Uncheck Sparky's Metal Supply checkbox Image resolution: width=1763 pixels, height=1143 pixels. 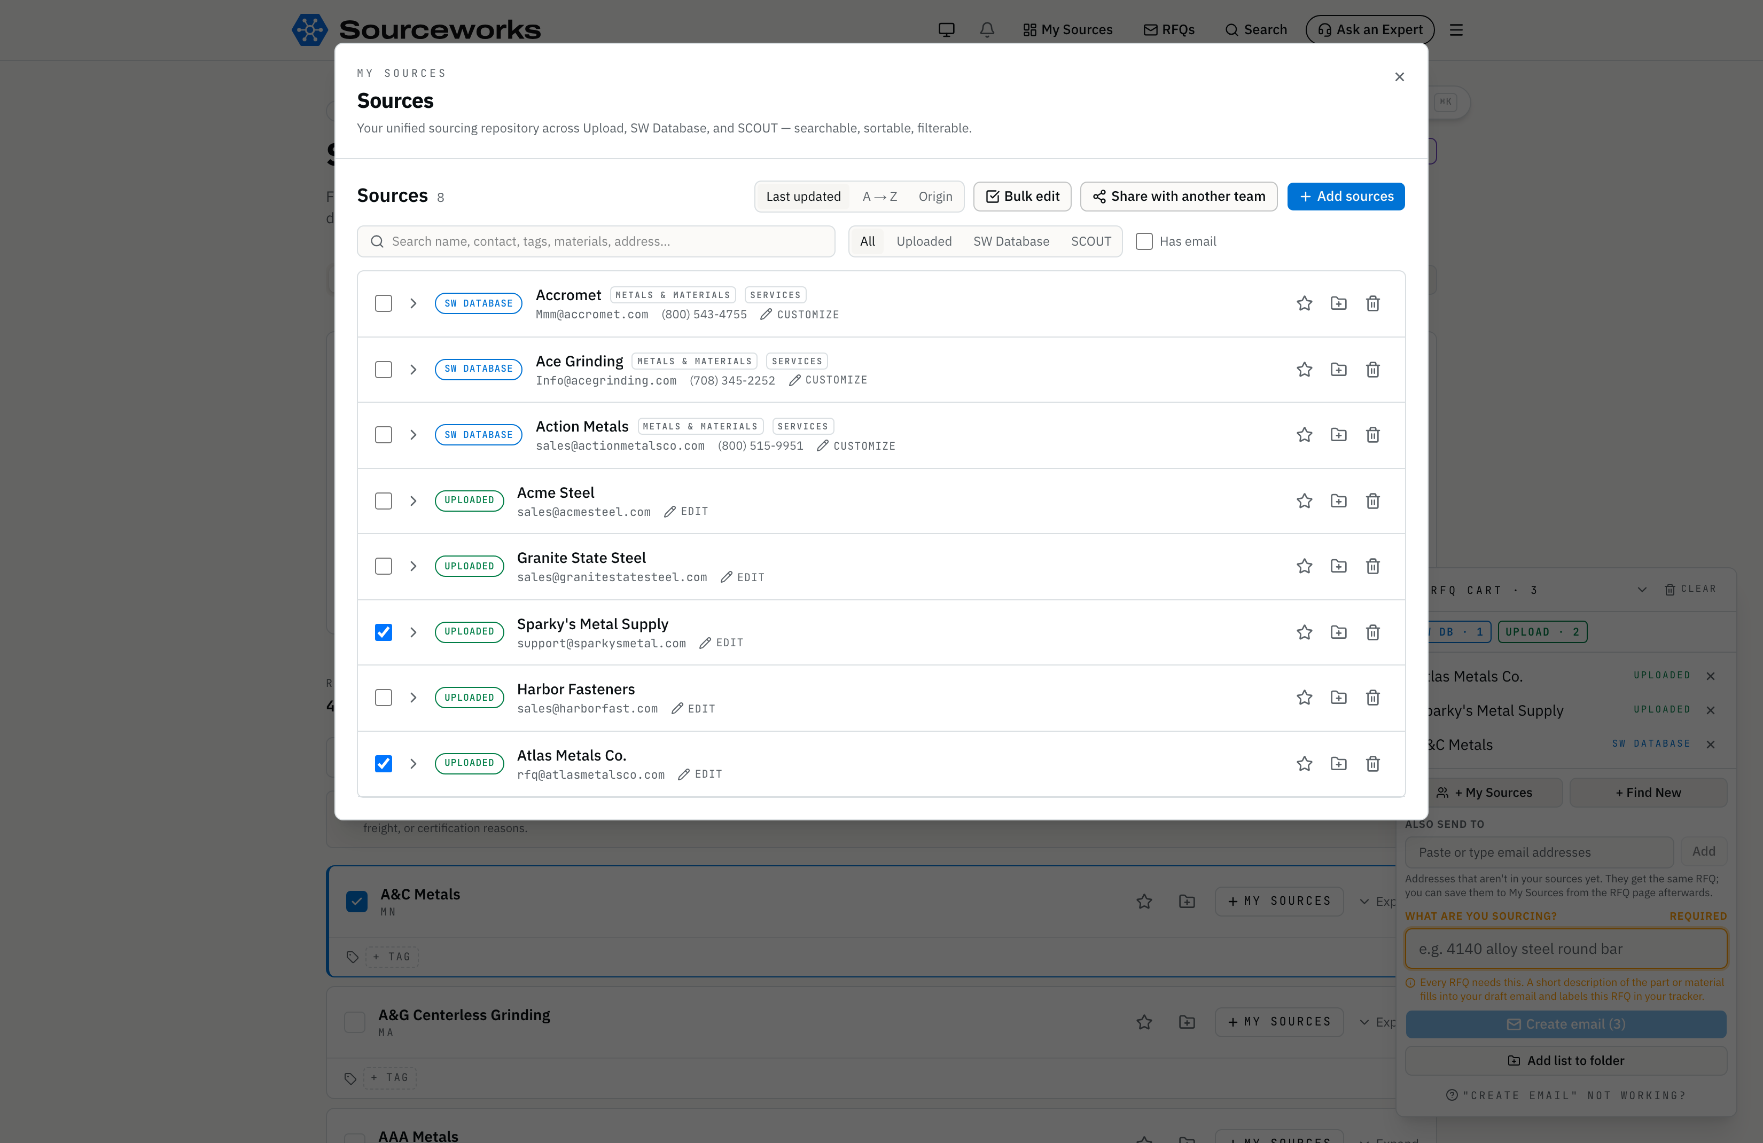(x=383, y=632)
